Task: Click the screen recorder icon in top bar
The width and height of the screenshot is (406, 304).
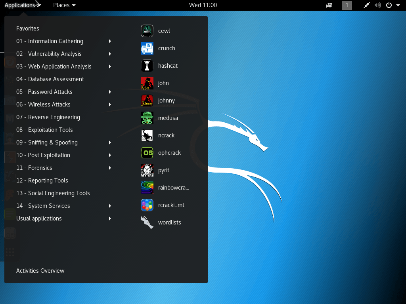Action: point(329,5)
